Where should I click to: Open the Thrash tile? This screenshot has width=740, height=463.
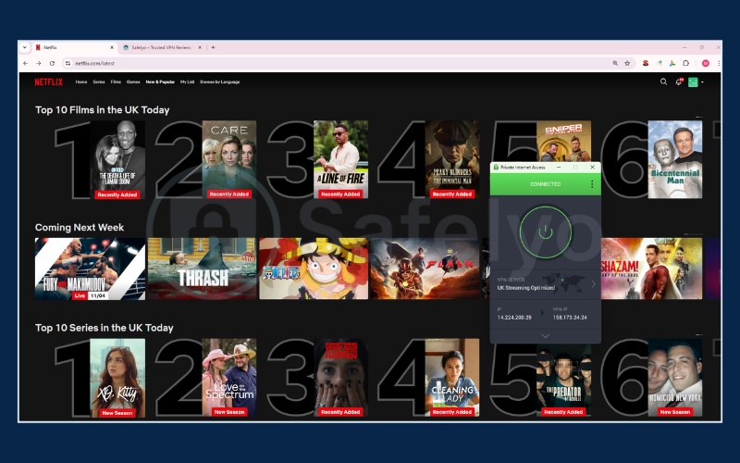pyautogui.click(x=202, y=269)
